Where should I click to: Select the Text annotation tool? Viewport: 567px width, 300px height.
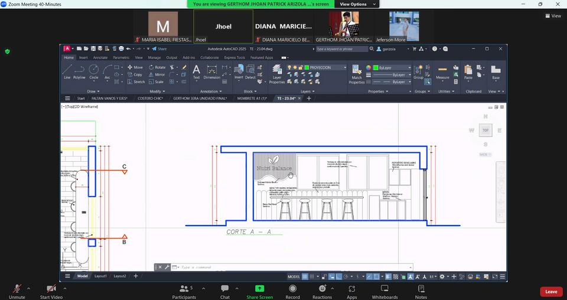coord(196,72)
